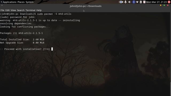
Task: Open the terminal Help menu
Action: [x=39, y=10]
